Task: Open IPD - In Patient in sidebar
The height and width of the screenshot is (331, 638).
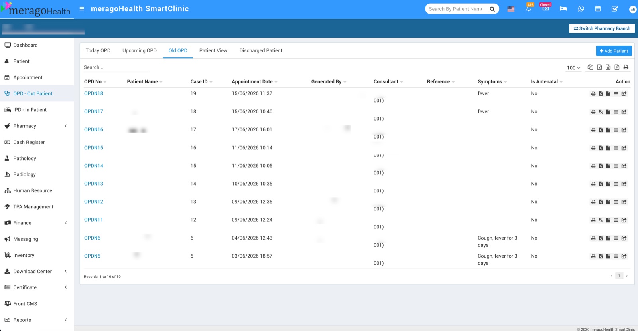Action: click(x=37, y=110)
